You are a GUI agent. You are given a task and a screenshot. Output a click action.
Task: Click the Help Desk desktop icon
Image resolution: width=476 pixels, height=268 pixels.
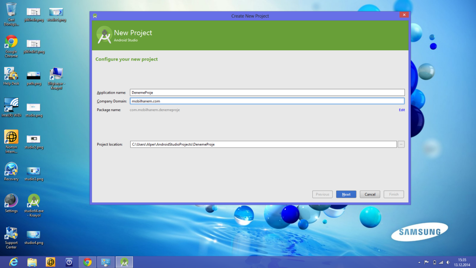[x=11, y=74]
